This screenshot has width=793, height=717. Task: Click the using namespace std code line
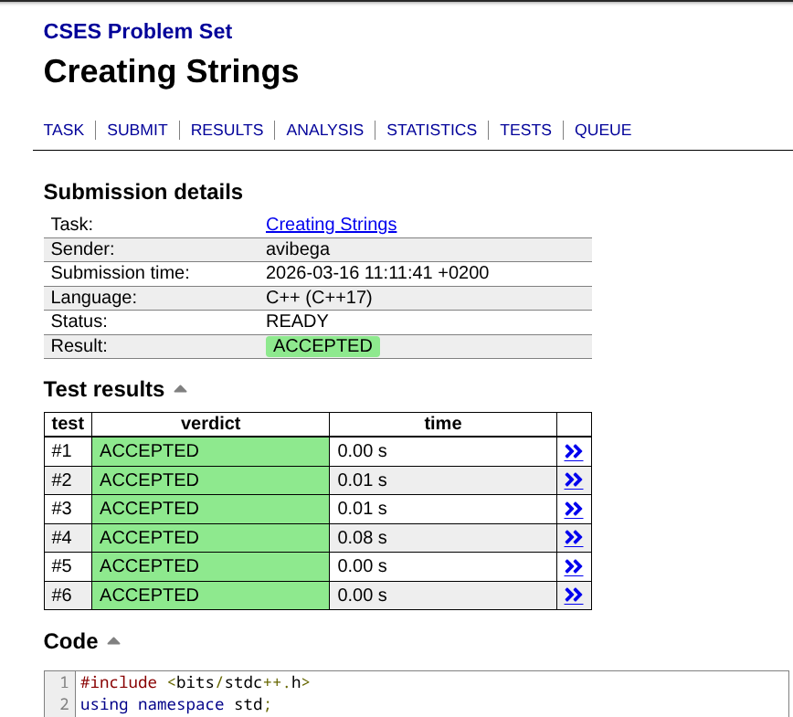pyautogui.click(x=176, y=704)
